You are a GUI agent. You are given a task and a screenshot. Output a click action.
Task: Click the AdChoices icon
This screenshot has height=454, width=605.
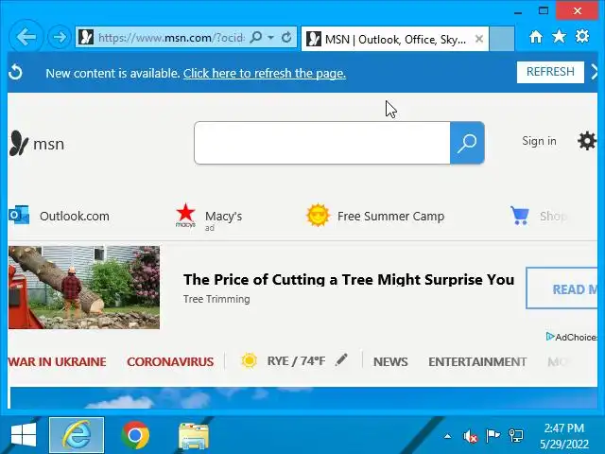[550, 337]
